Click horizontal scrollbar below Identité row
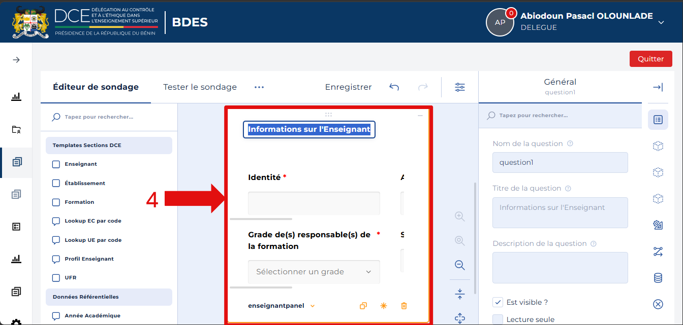Viewport: 683px width, 325px height. [261, 219]
